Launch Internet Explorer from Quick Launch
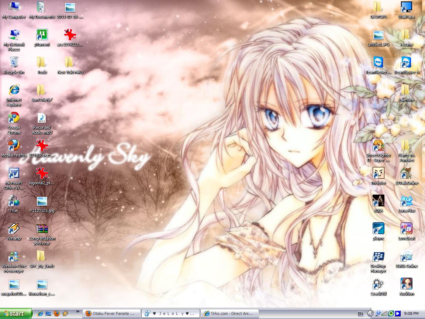The image size is (425, 319). tap(40, 313)
